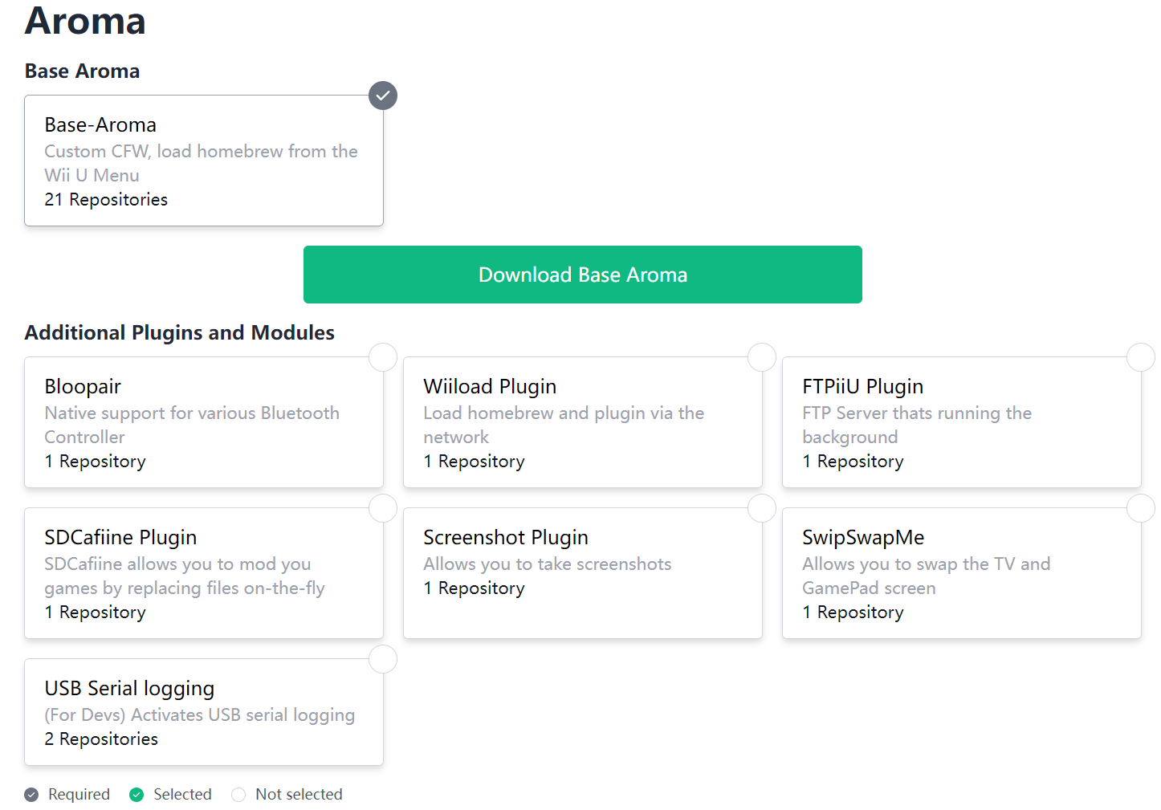This screenshot has height=810, width=1161.
Task: Toggle the Bloopair selection circle
Action: 383,357
